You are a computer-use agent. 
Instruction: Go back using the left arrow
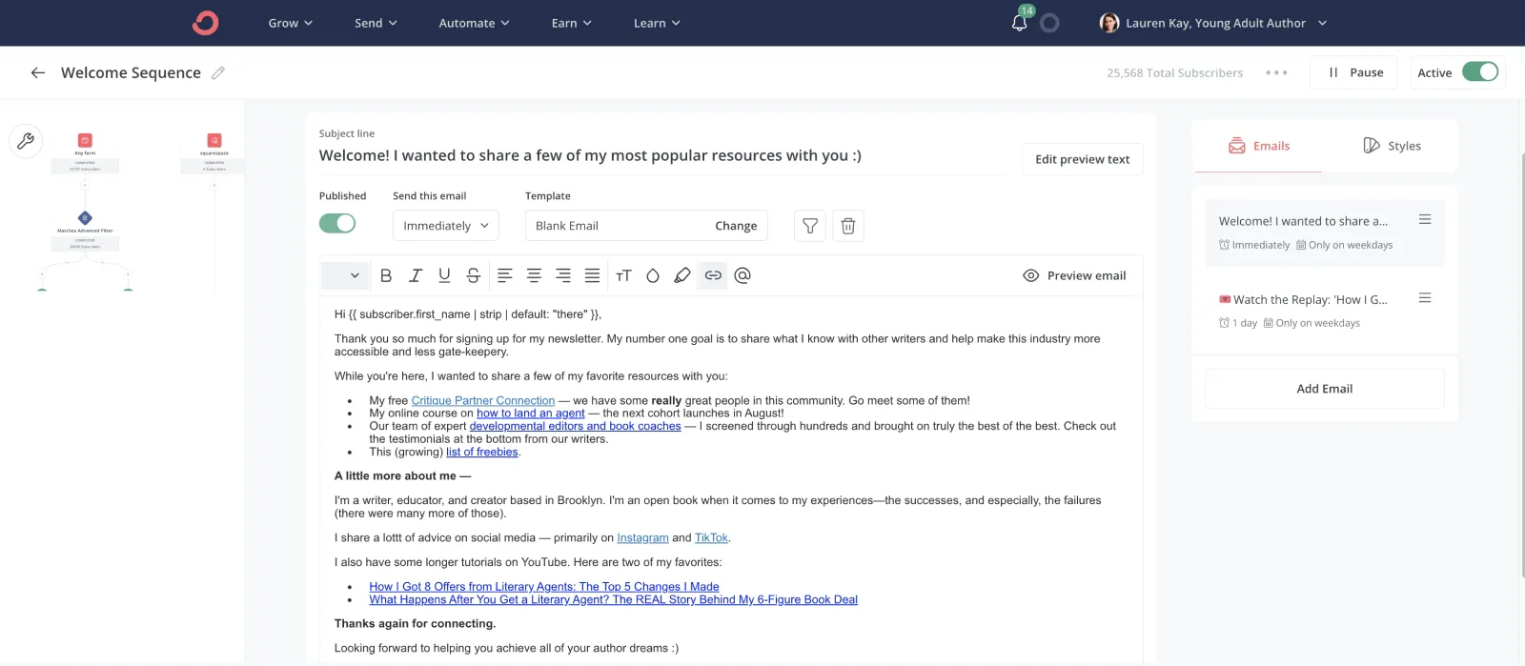point(38,72)
